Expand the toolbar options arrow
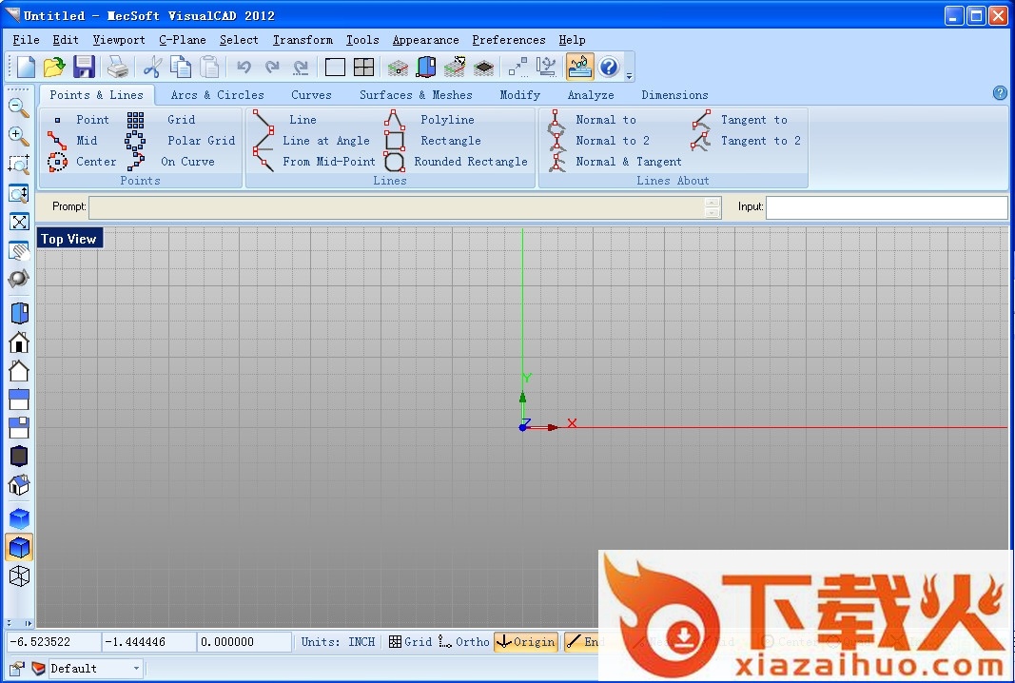1015x683 pixels. [x=629, y=76]
